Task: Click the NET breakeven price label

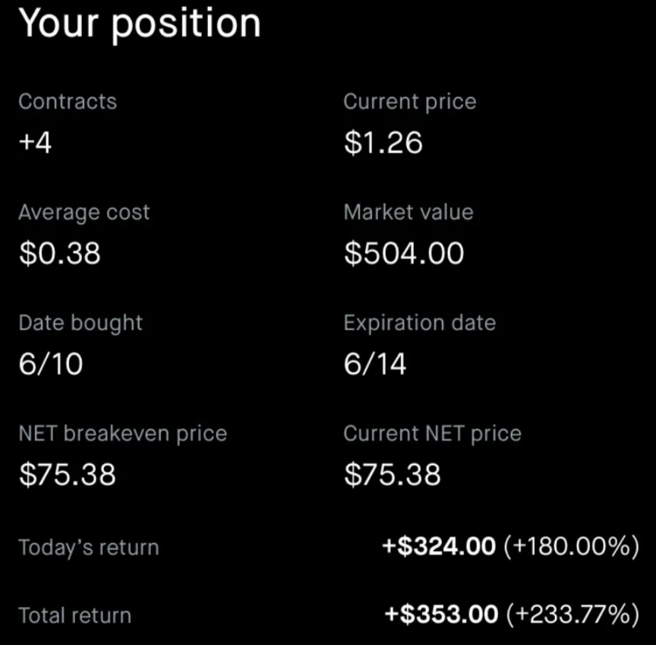Action: pyautogui.click(x=122, y=434)
